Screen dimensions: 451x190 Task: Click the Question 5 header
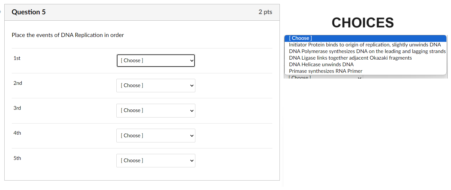pyautogui.click(x=28, y=12)
